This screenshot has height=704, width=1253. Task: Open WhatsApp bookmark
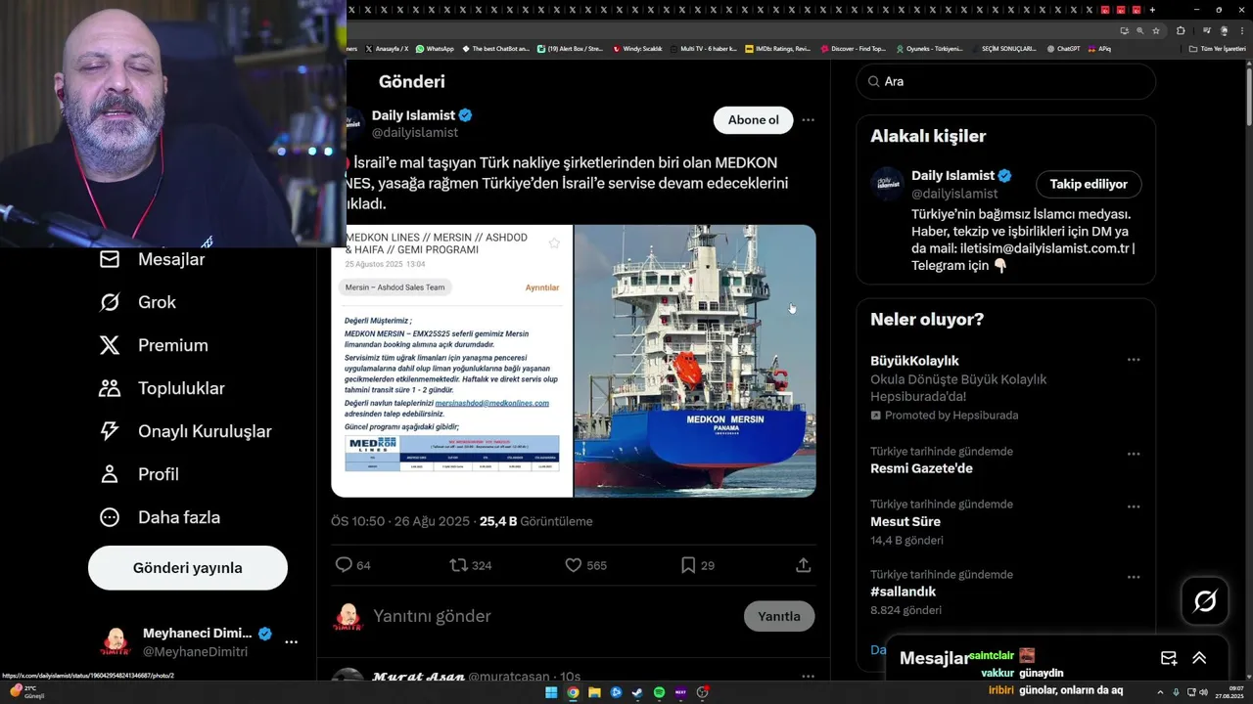tap(435, 48)
